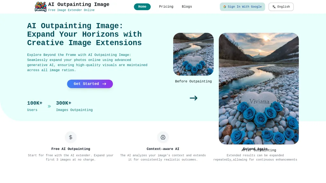Click the Out Painting logo icon
The width and height of the screenshot is (326, 183).
(40, 7)
